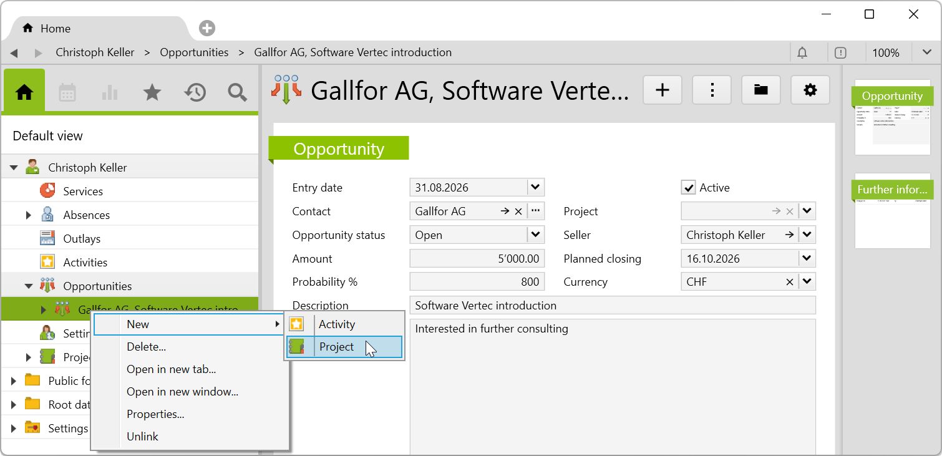Select Project in New submenu
The height and width of the screenshot is (456, 942).
click(x=344, y=347)
